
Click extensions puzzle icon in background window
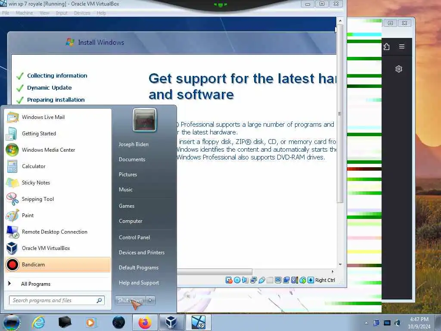click(386, 47)
